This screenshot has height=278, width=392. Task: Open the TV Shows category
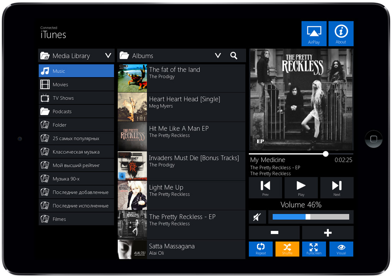coord(76,98)
